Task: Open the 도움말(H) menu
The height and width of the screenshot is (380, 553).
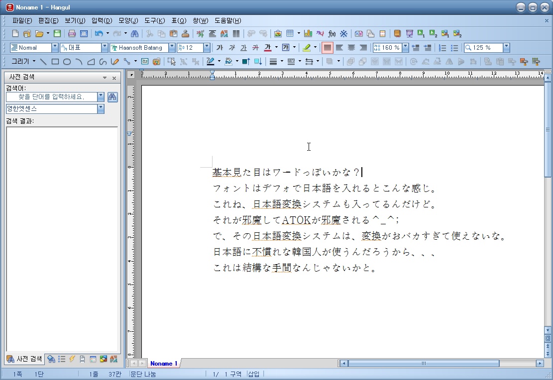Action: tap(228, 21)
